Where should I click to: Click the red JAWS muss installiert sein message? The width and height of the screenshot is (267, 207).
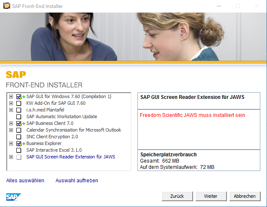click(193, 115)
